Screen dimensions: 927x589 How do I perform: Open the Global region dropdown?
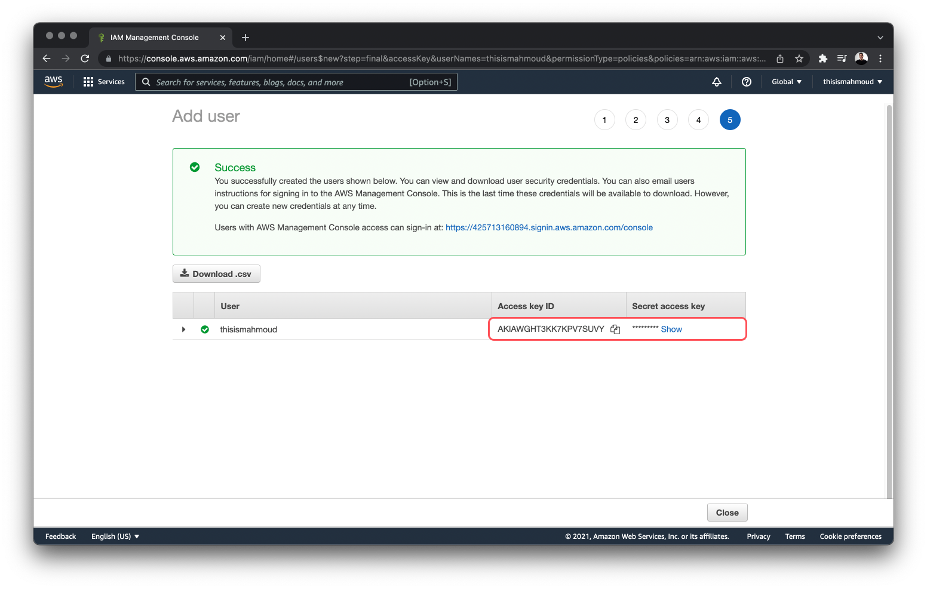coord(786,82)
